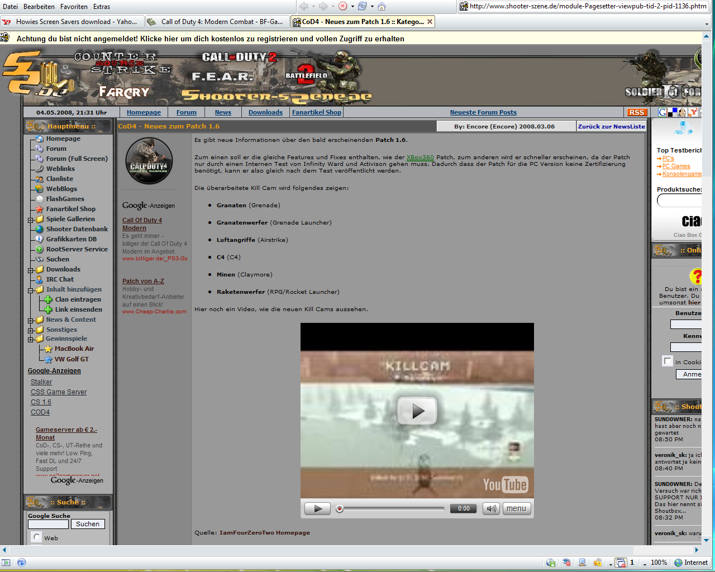Expand the Downloads tree node in Hauptmenu

coord(31,270)
